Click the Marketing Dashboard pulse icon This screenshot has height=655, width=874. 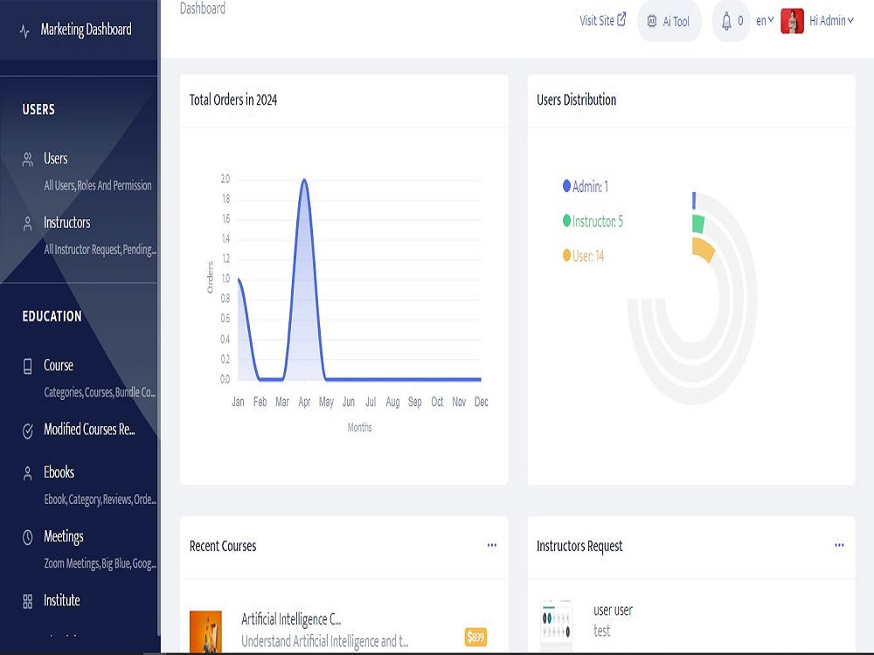24,31
